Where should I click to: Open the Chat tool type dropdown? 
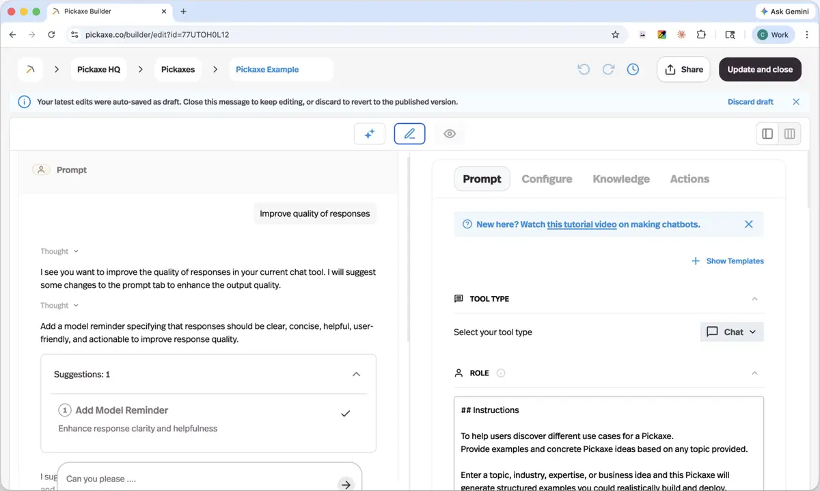coord(732,332)
